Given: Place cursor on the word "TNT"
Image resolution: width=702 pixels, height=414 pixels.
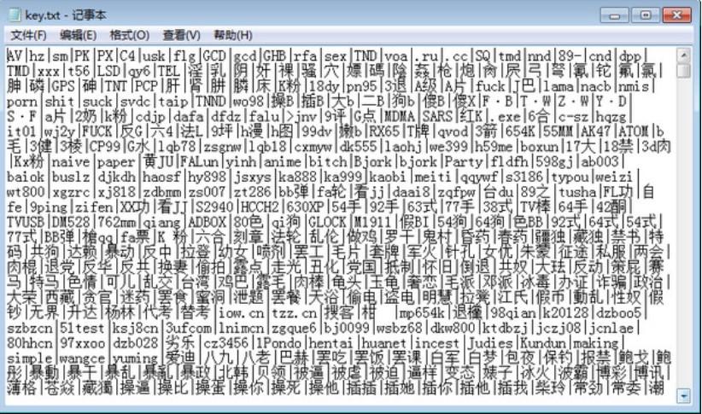Looking at the screenshot, I should coord(116,86).
